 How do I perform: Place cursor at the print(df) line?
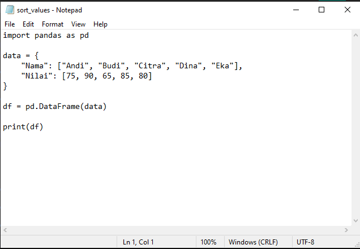pyautogui.click(x=23, y=126)
